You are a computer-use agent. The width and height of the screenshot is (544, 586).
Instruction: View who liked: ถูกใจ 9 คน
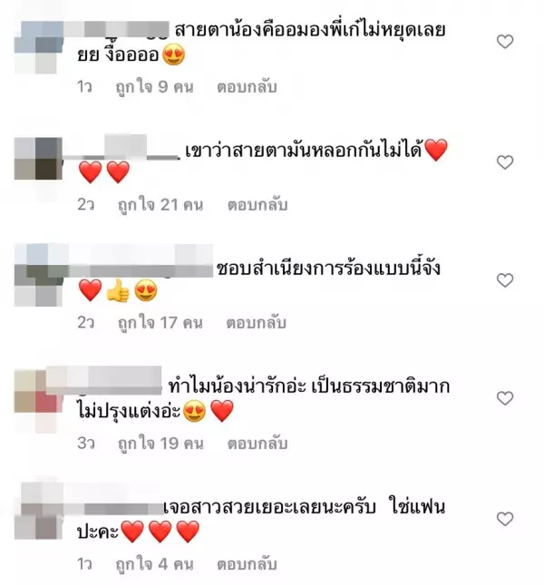[x=154, y=87]
